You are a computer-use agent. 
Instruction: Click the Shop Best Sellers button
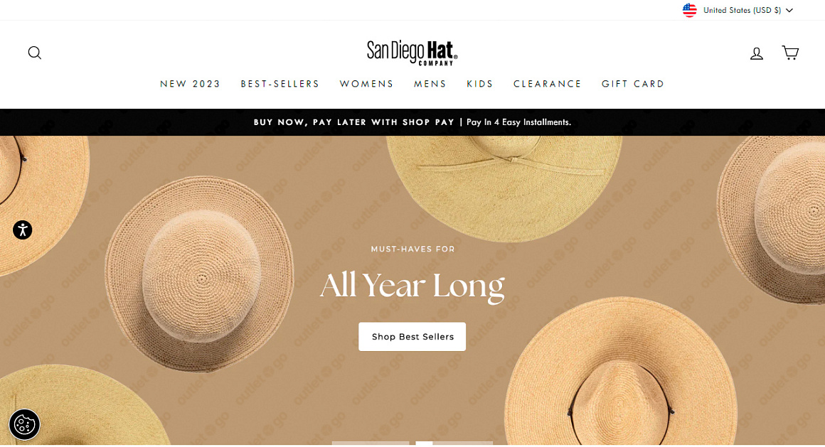click(412, 337)
